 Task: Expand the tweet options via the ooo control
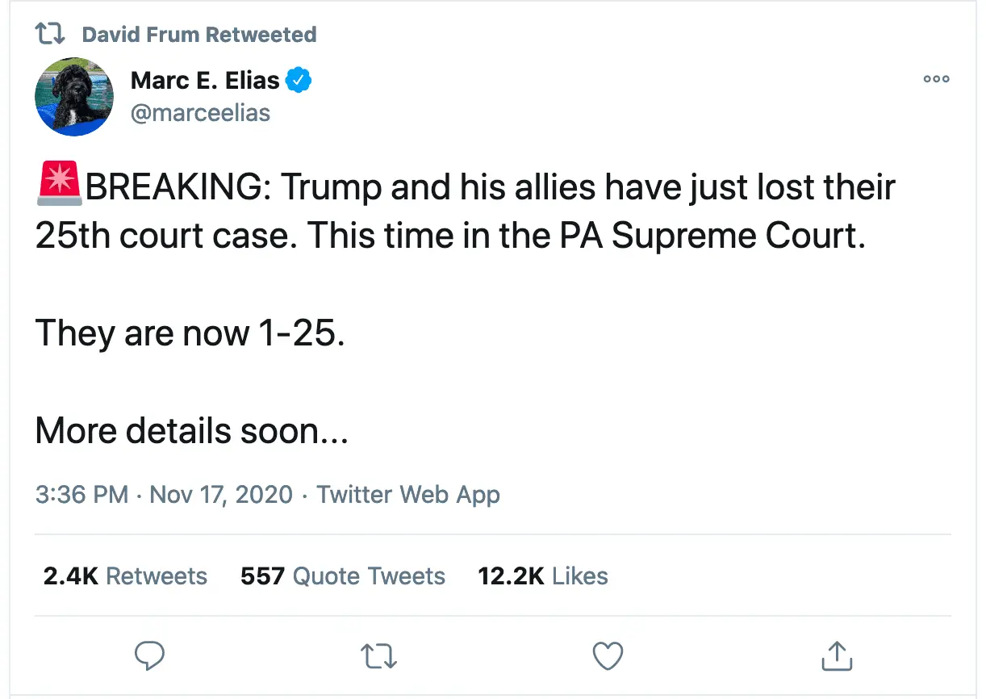[936, 78]
